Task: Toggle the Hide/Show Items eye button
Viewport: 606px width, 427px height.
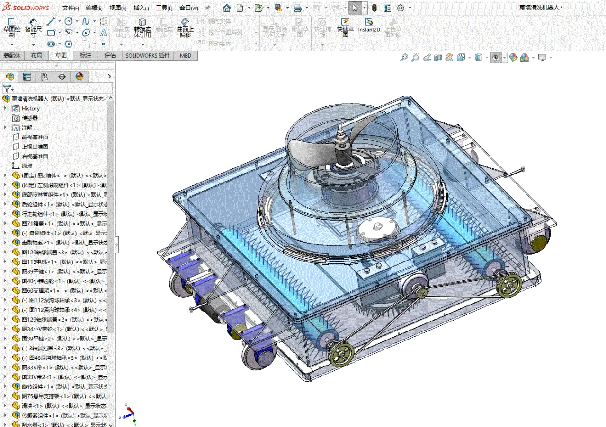Action: pyautogui.click(x=496, y=58)
